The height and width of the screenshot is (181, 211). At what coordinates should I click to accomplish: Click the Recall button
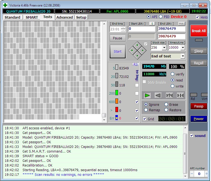coord(199,63)
